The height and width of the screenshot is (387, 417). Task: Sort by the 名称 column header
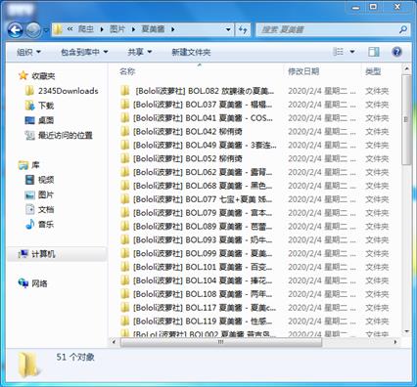(x=127, y=71)
